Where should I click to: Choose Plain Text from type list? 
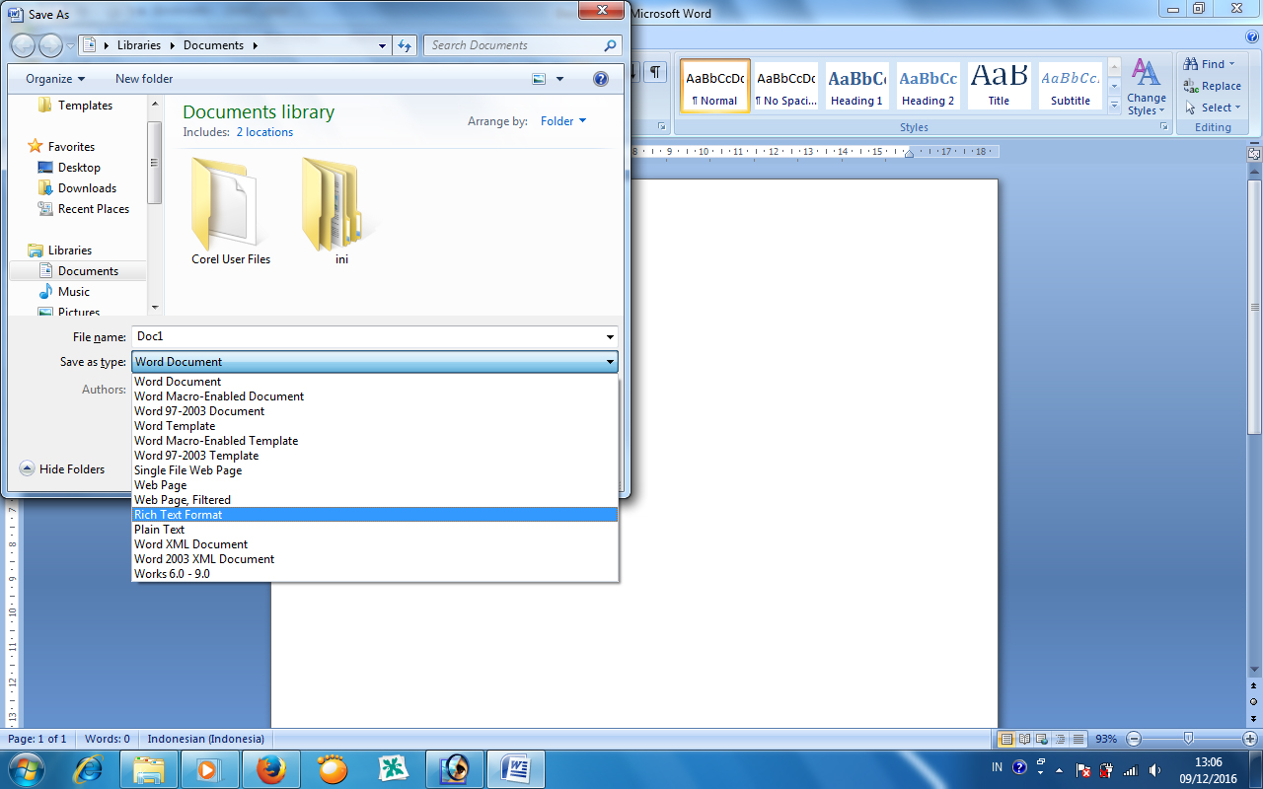pyautogui.click(x=375, y=530)
